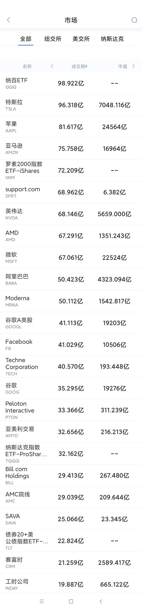142x610 pixels.
Task: Open the 英伟达 NVDA stock row
Action: tap(71, 214)
